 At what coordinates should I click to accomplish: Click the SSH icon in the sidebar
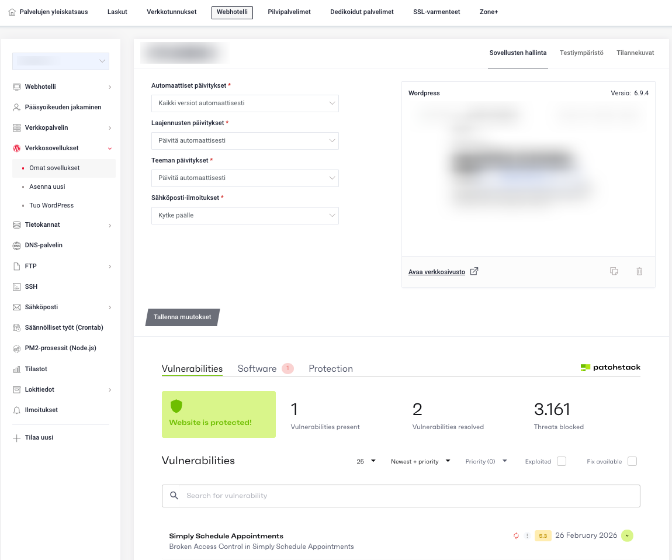(16, 286)
